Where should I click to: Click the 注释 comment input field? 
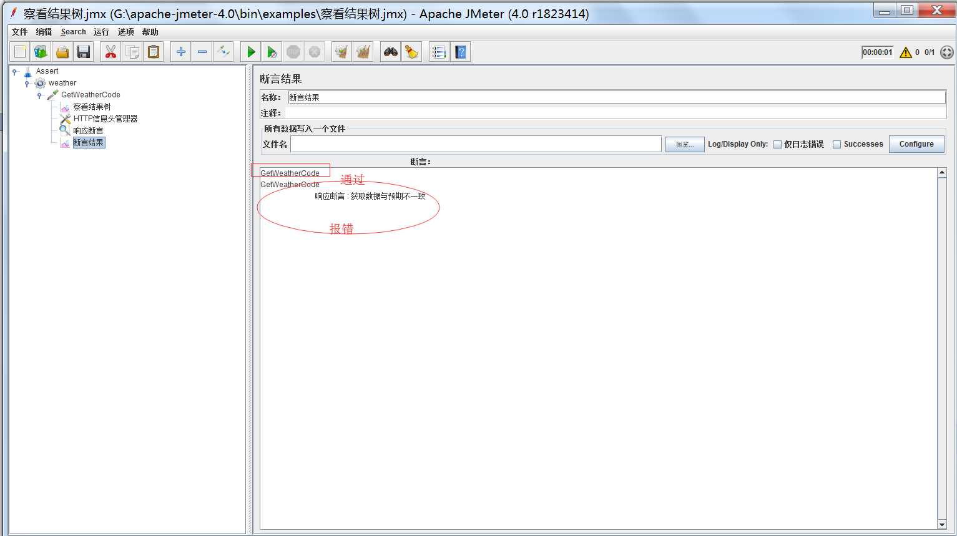click(x=617, y=113)
